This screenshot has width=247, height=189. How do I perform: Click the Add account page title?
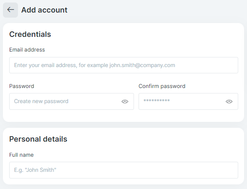pos(44,10)
